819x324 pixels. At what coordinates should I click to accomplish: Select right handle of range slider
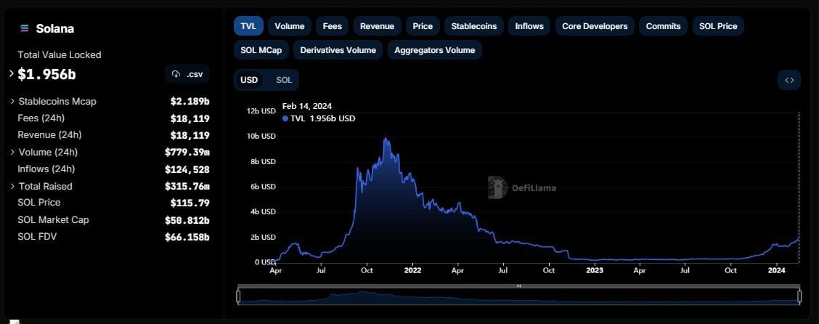(799, 297)
